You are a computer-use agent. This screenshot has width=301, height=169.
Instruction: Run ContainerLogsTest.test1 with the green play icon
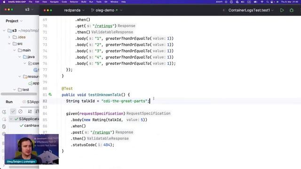tap(282, 10)
